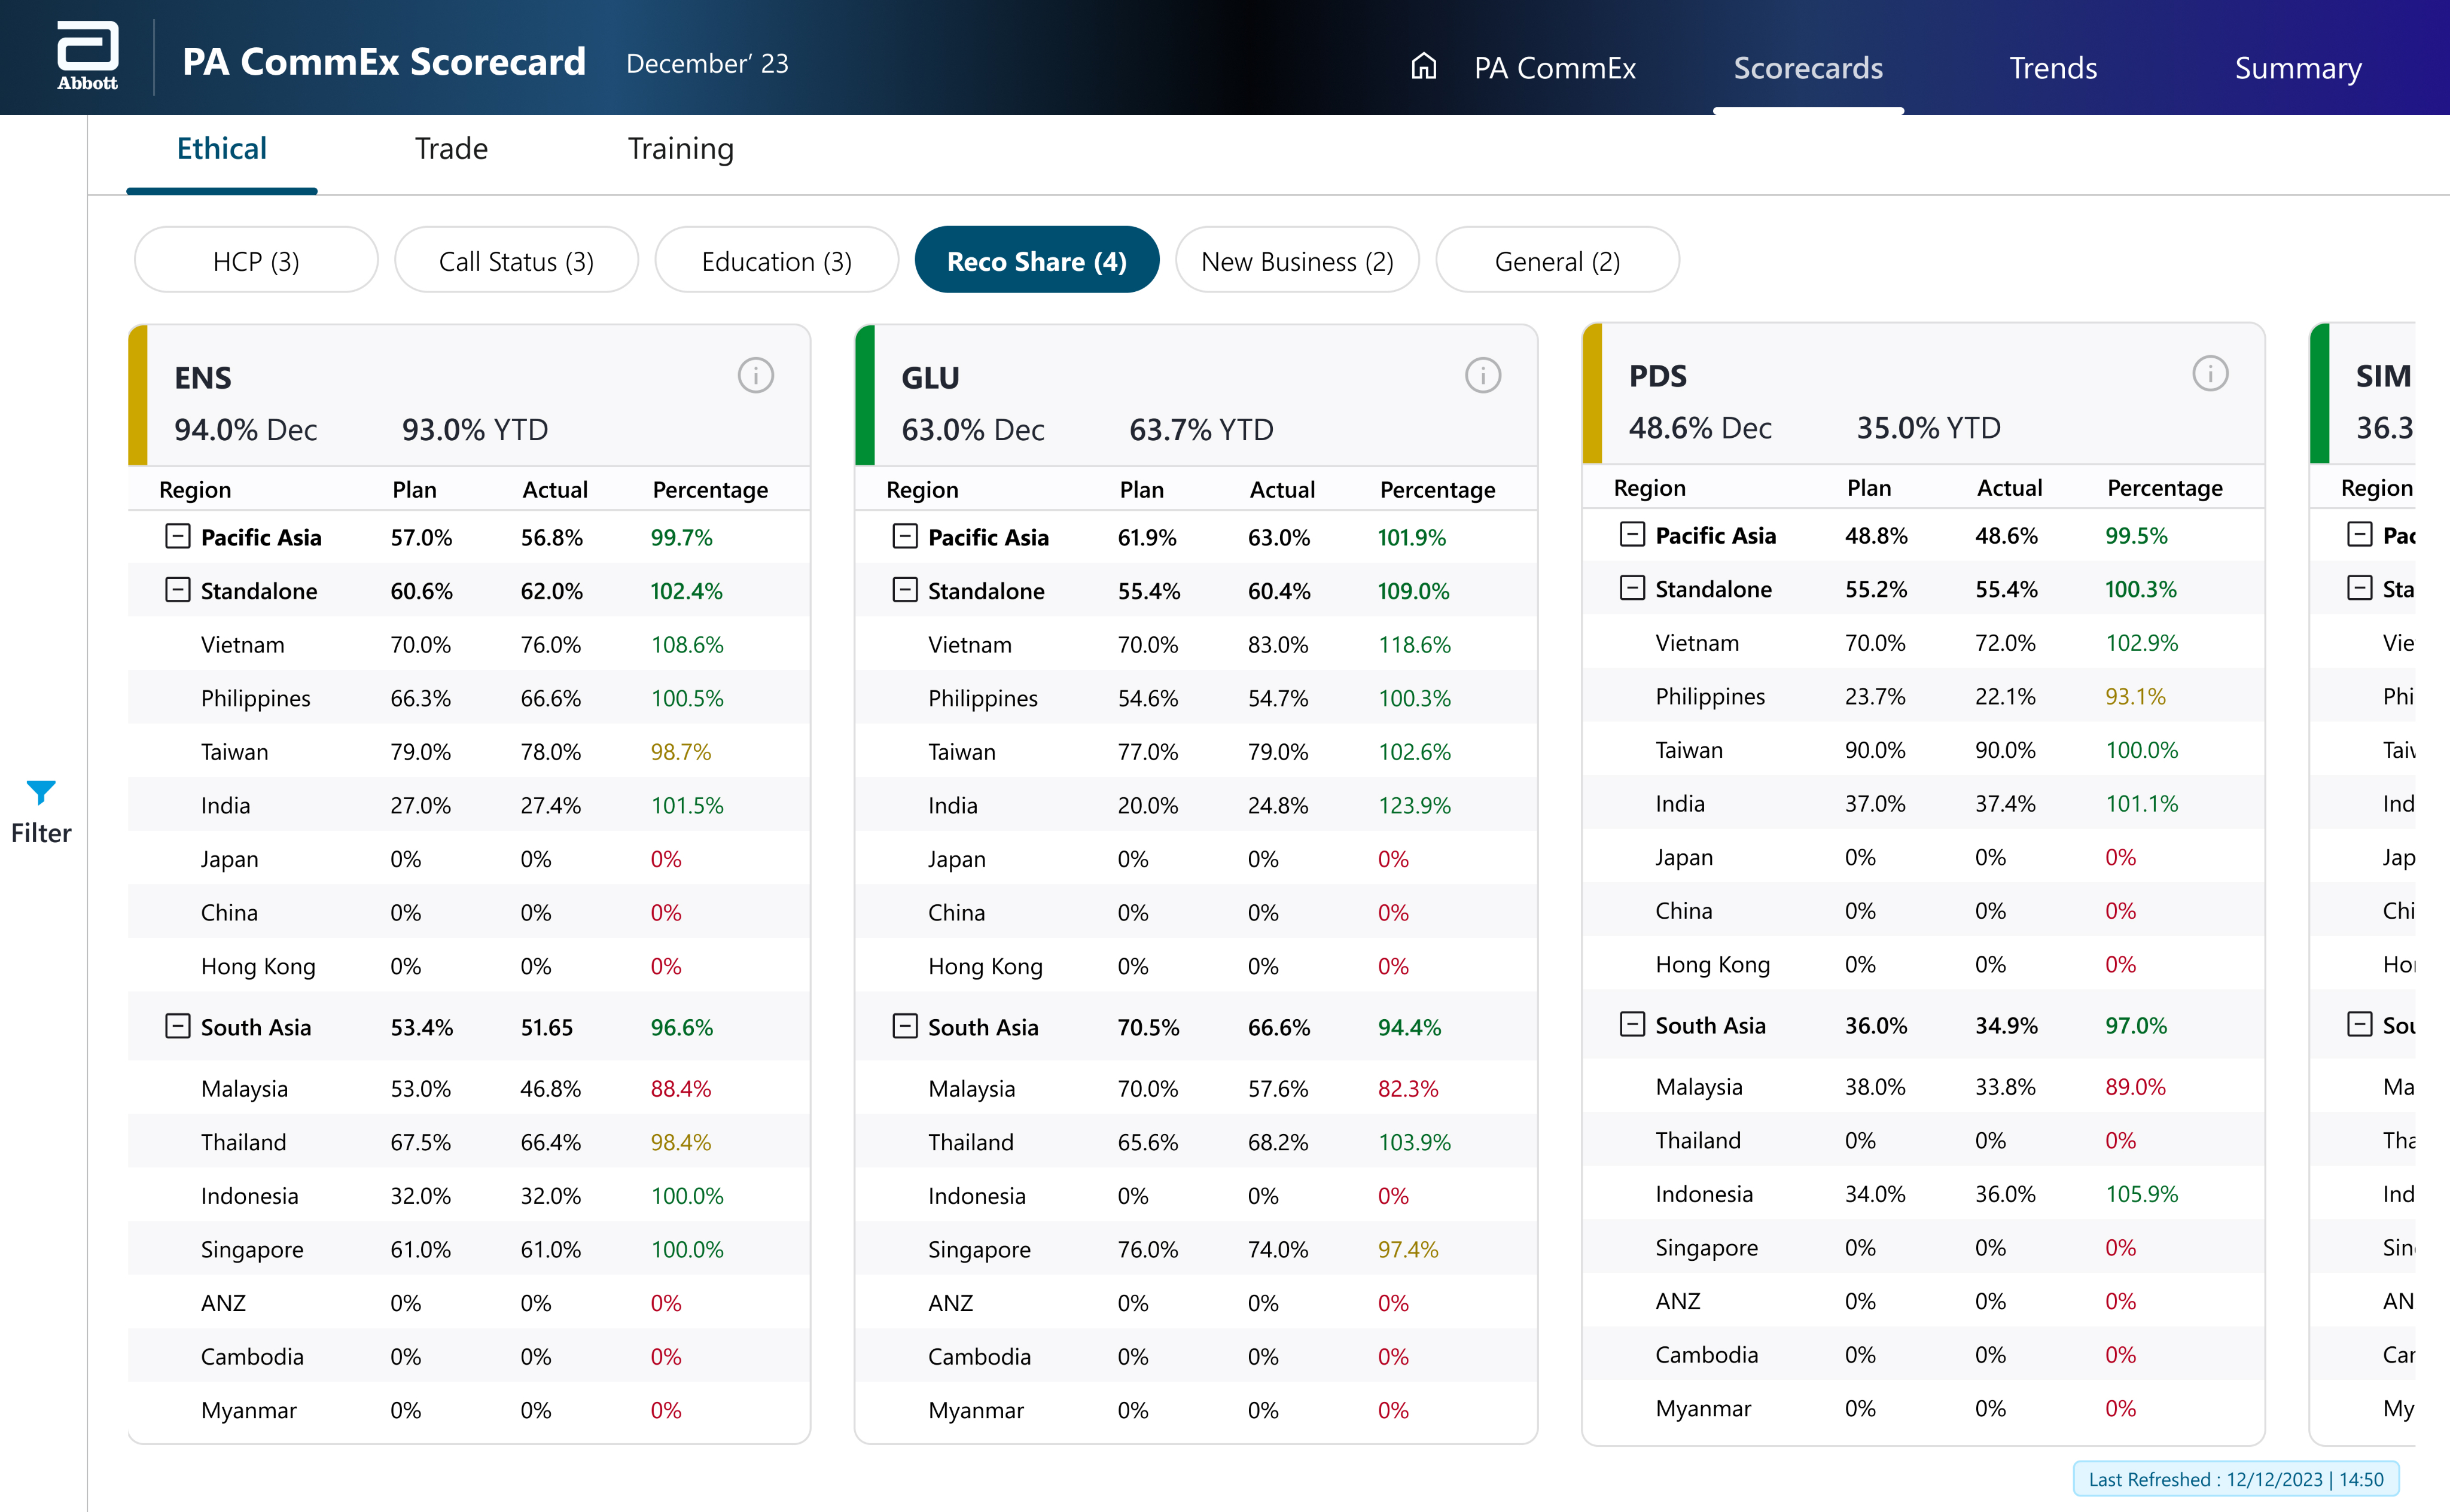The image size is (2450, 1512).
Task: Select the Call Status (3) pill
Action: tap(516, 261)
